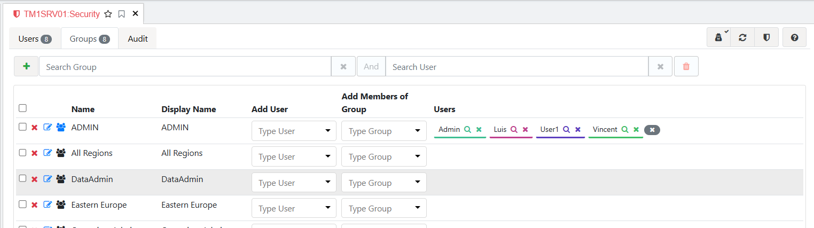Image resolution: width=814 pixels, height=228 pixels.
Task: Open the Audit tab
Action: [x=138, y=39]
